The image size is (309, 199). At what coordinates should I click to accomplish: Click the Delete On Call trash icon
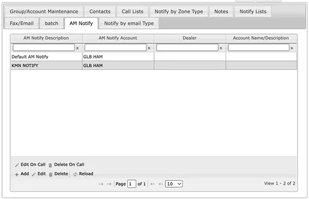point(50,165)
